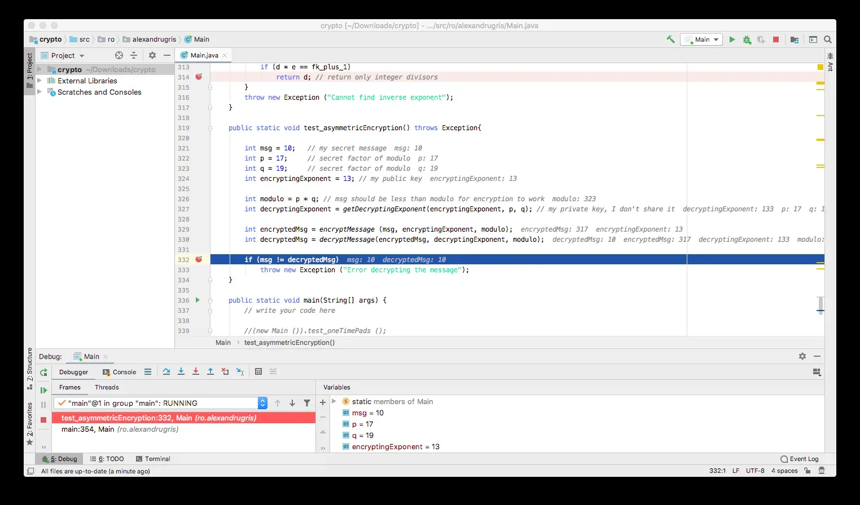Collapse all in the Project panel
This screenshot has width=860, height=505.
[x=134, y=55]
